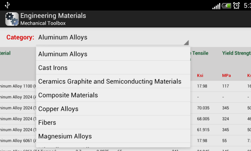Tap the Engineering Materials title

[53, 15]
